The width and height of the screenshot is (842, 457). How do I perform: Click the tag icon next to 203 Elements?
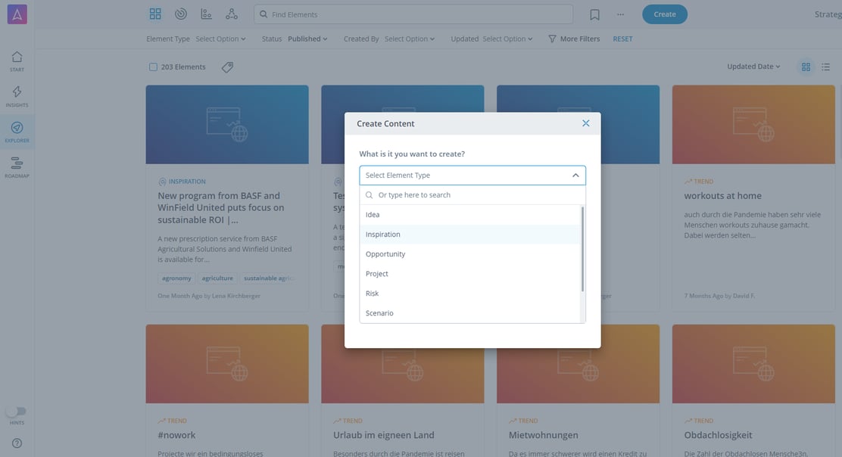pos(227,67)
